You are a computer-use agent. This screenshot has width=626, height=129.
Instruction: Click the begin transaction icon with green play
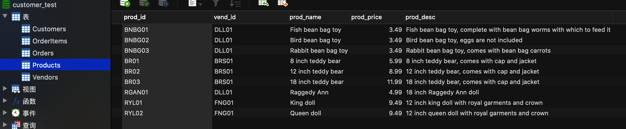(x=125, y=3)
